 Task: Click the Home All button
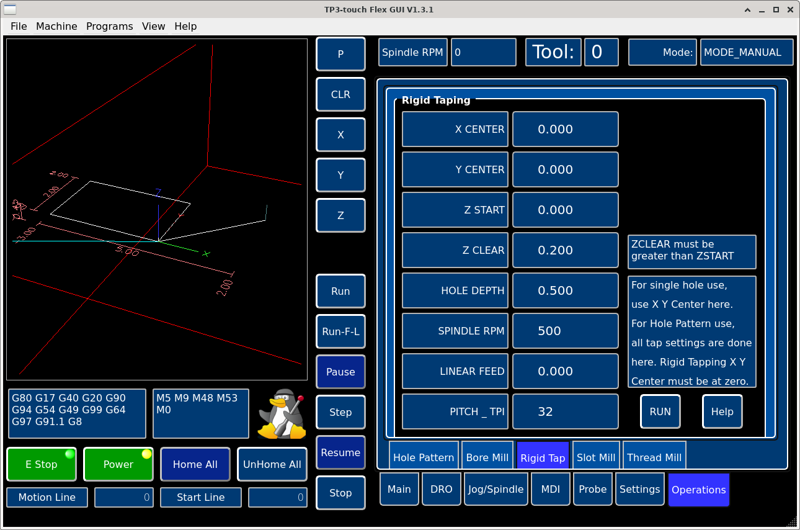point(195,464)
